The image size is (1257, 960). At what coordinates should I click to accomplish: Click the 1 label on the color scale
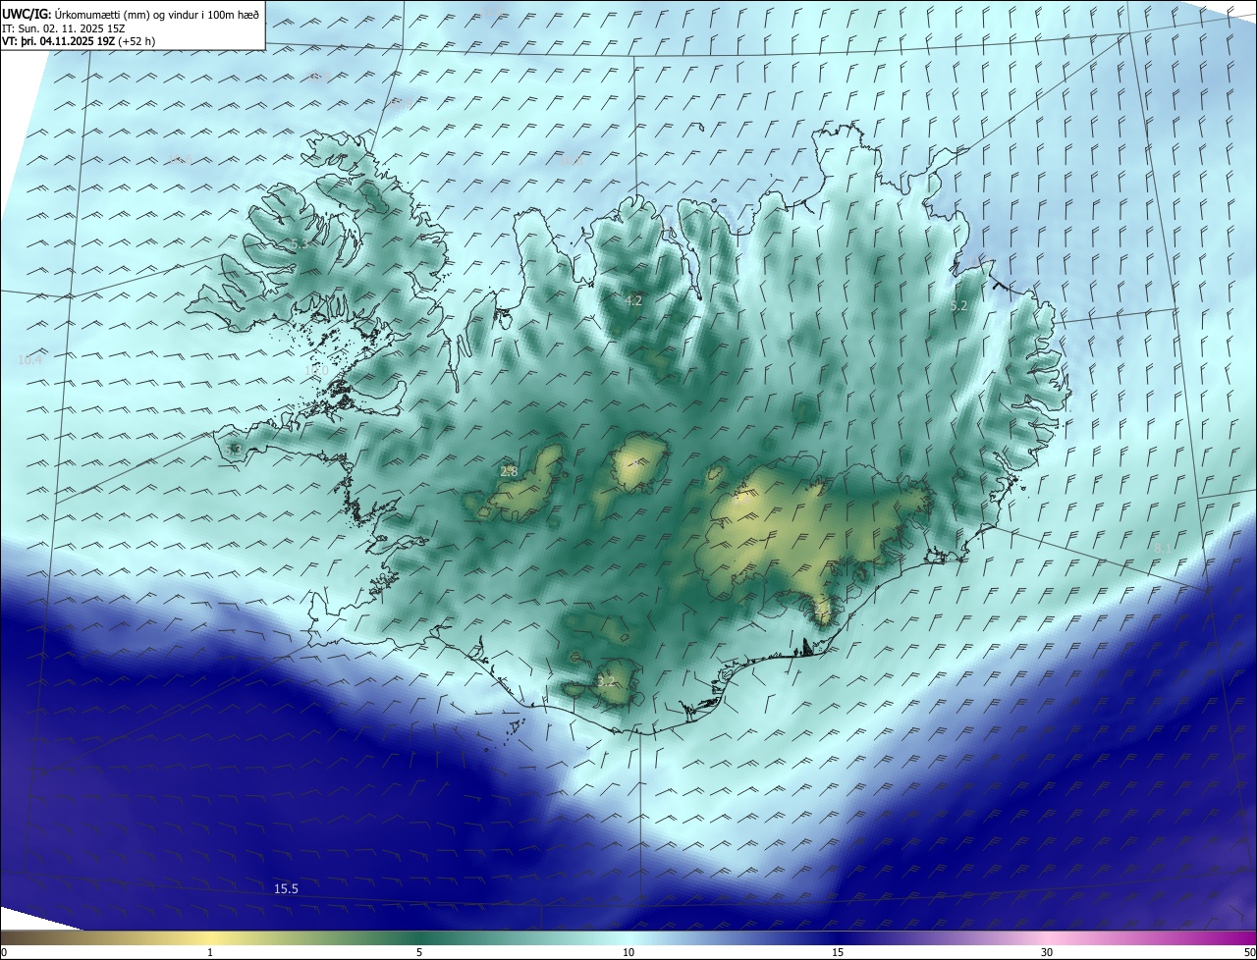point(210,952)
